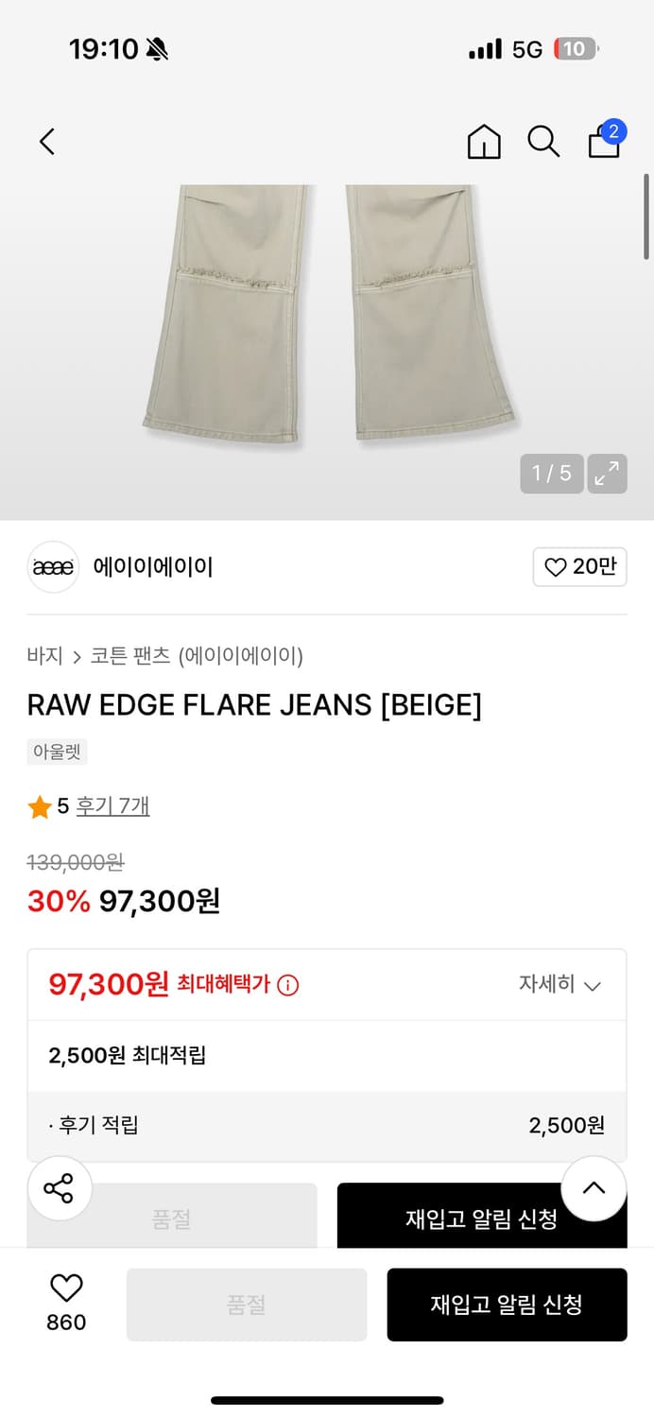Open 코튼 팬츠 category from breadcrumb
654x1418 pixels.
[x=123, y=656]
